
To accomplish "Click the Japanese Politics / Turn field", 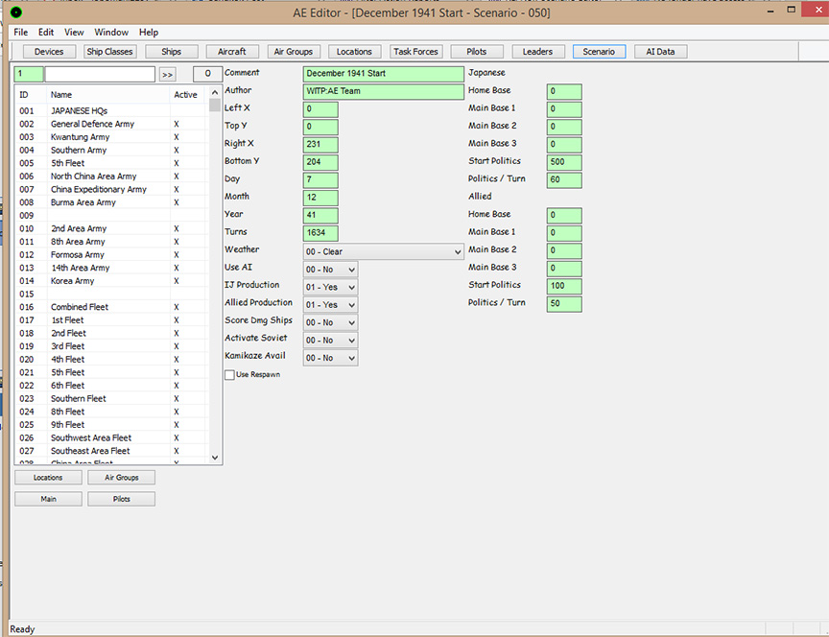I will click(x=564, y=179).
